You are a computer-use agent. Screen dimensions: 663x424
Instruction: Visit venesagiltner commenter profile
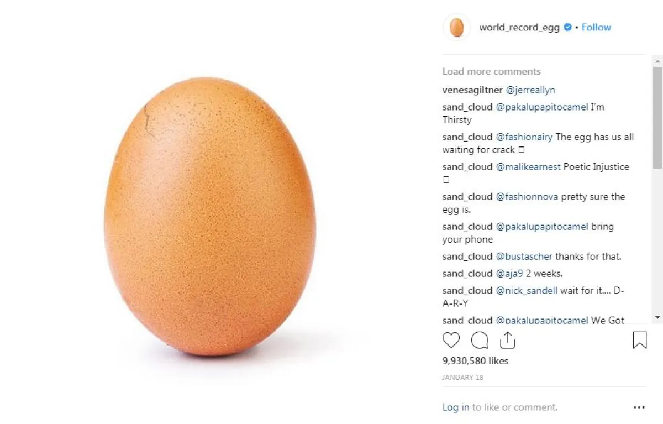(x=472, y=90)
